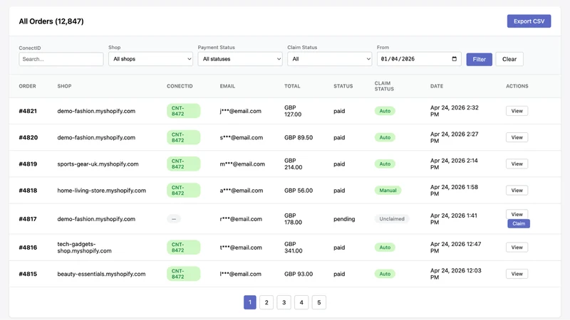Click the CNT-8472 badge for order #4821

coord(183,111)
